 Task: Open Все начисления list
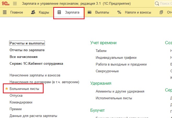pyautogui.click(x=23, y=57)
